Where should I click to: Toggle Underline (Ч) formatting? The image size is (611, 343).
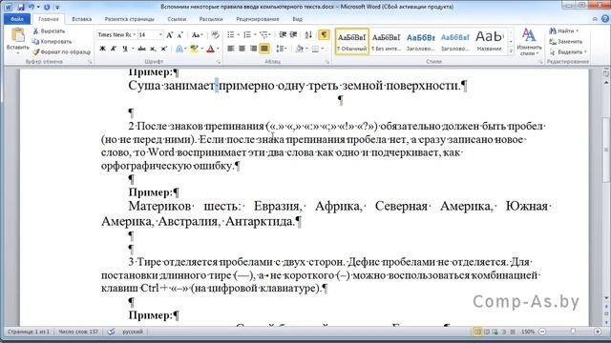pos(125,49)
